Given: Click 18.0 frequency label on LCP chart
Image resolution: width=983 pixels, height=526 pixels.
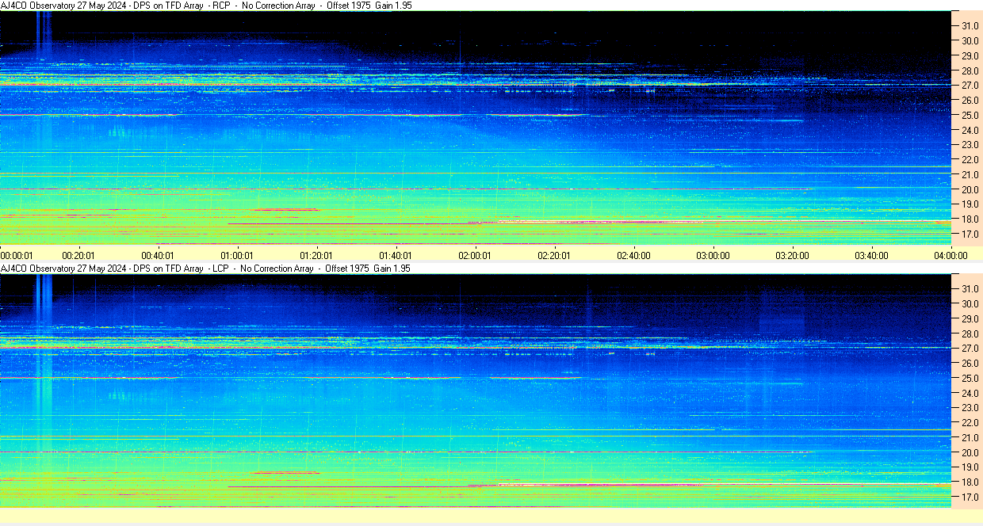Looking at the screenshot, I should click(x=970, y=482).
